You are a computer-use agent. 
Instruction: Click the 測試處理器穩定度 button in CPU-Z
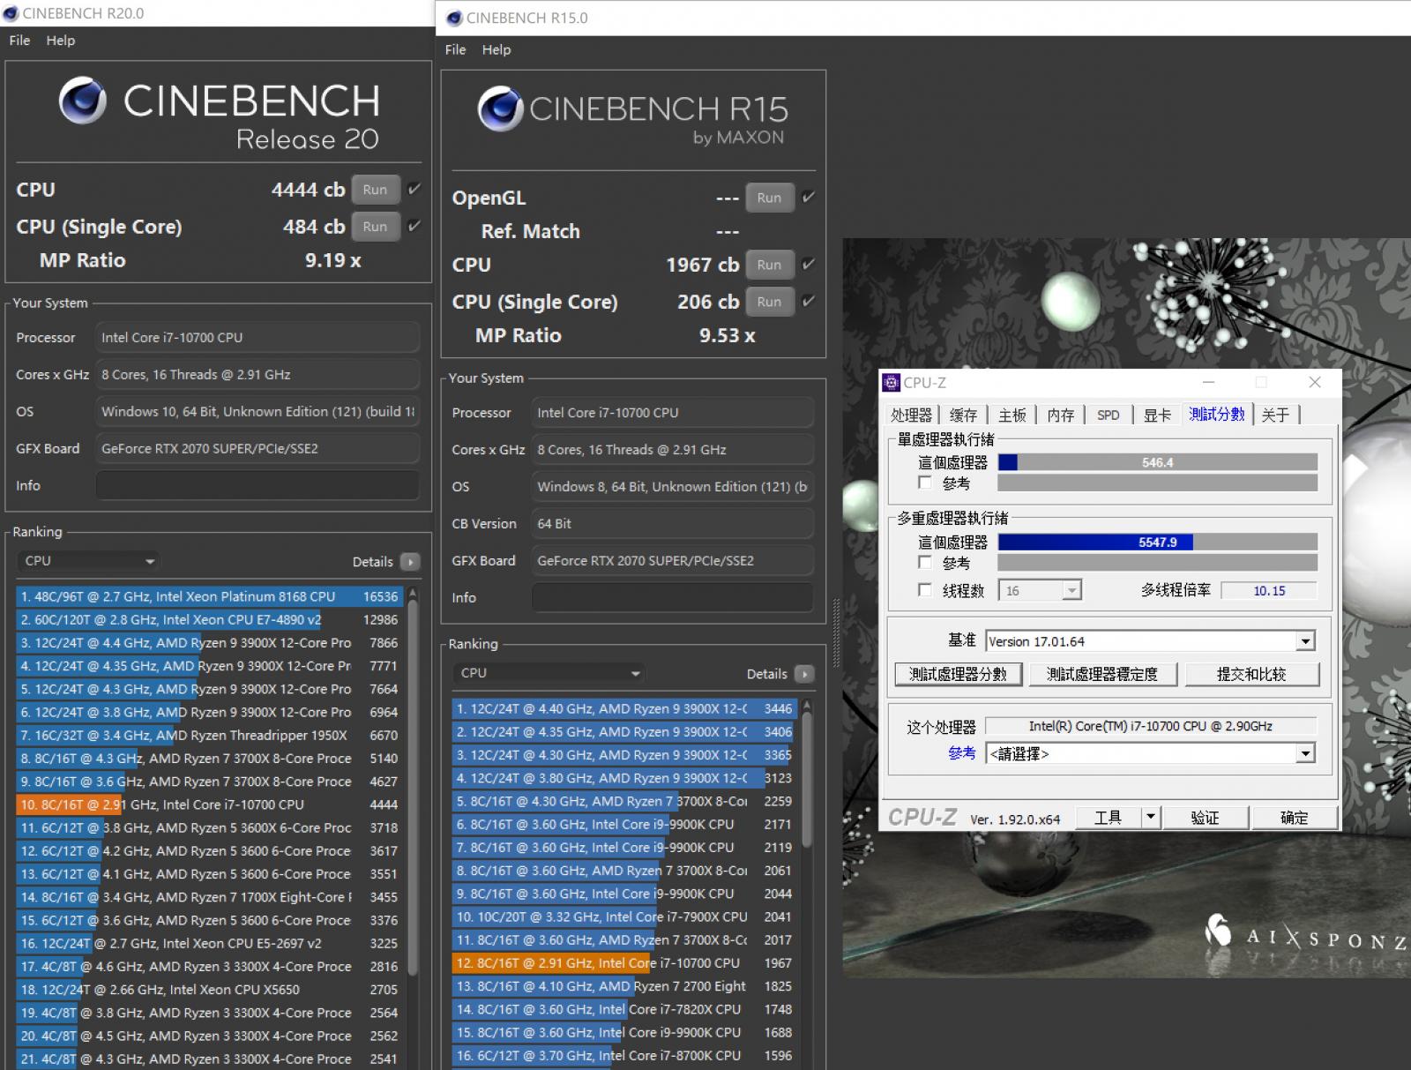point(1102,674)
